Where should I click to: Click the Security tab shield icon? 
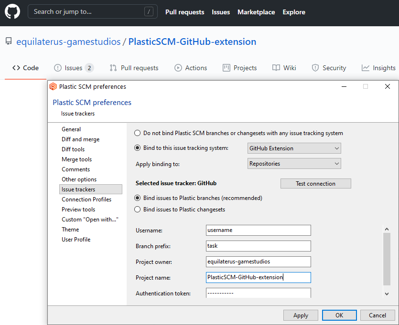315,68
